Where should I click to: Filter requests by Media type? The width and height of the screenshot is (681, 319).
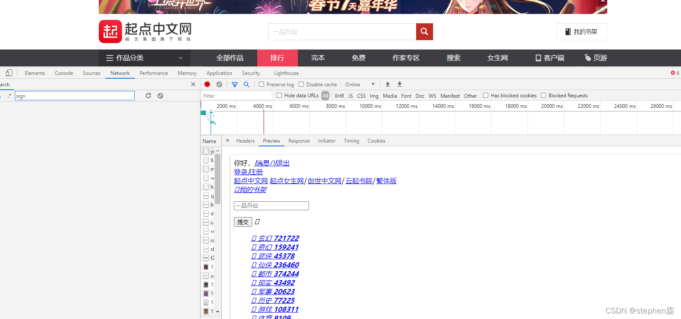(x=390, y=96)
